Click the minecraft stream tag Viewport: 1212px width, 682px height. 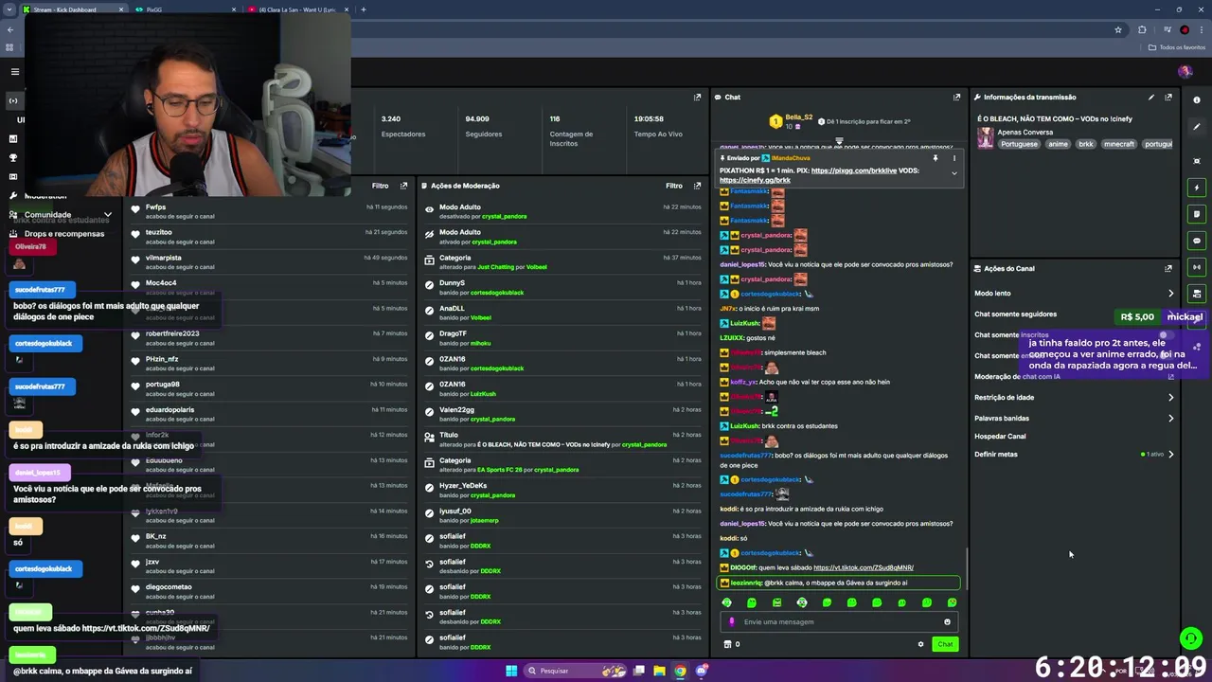[1118, 144]
